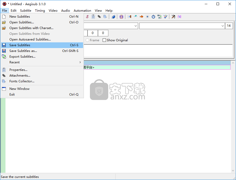Open the Audio menu
The image size is (236, 180).
65,10
